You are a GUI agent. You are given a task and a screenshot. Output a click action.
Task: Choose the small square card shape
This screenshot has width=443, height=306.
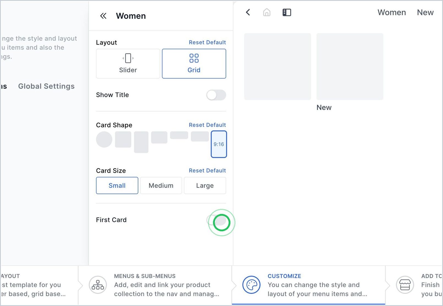[123, 139]
